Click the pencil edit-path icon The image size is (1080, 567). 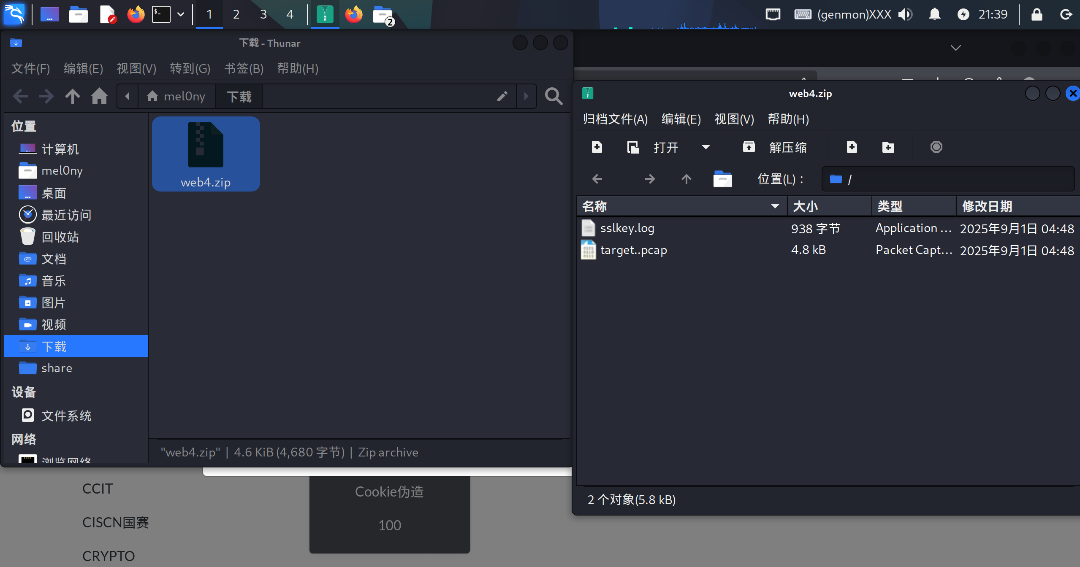[502, 97]
